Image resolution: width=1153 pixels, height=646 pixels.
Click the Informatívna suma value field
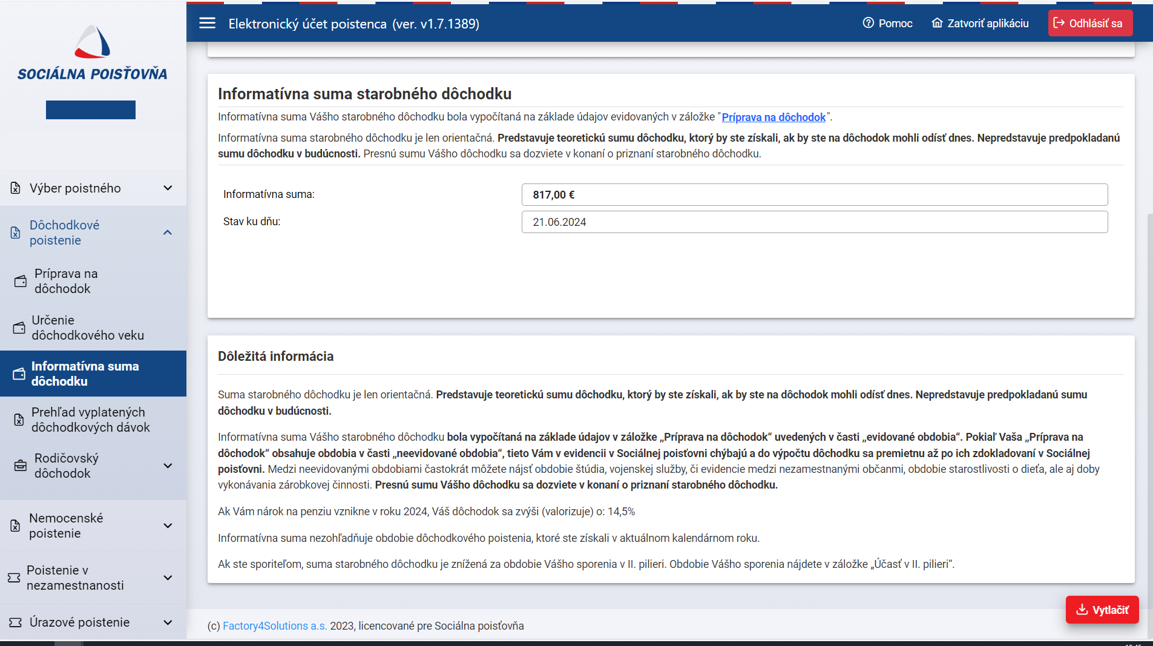pyautogui.click(x=814, y=195)
